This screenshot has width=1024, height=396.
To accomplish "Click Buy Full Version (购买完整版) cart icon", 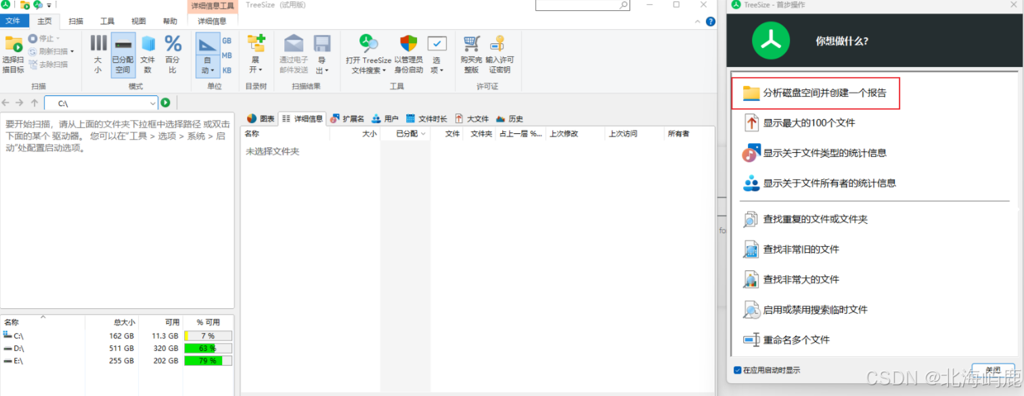I will tap(471, 44).
